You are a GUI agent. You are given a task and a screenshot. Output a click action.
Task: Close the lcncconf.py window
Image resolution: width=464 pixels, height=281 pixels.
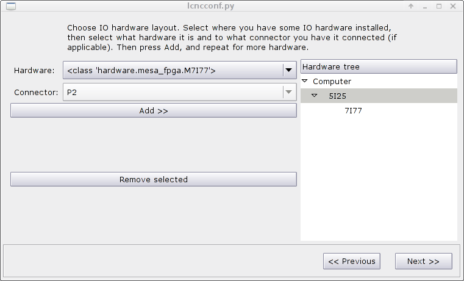click(453, 6)
